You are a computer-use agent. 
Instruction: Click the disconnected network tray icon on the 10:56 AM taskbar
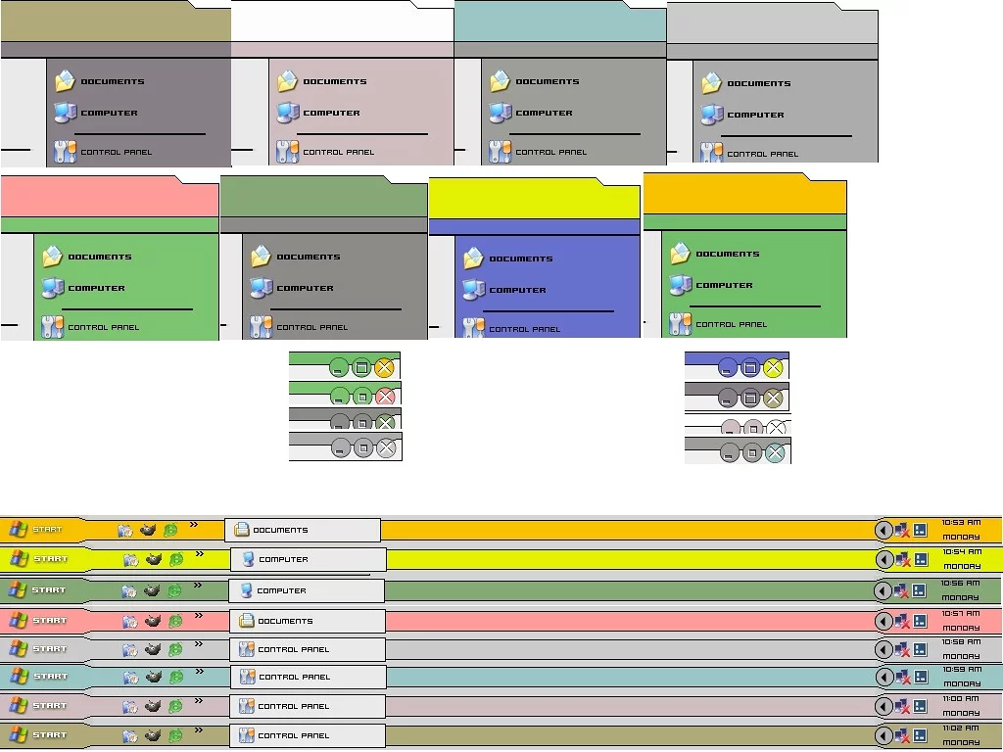coord(901,590)
